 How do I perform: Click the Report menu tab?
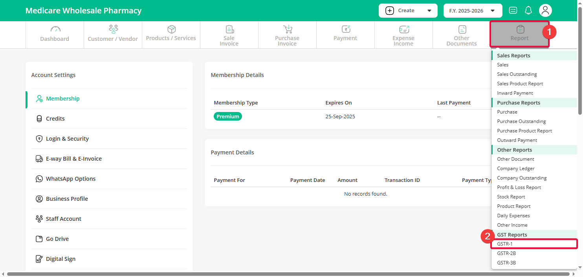519,34
